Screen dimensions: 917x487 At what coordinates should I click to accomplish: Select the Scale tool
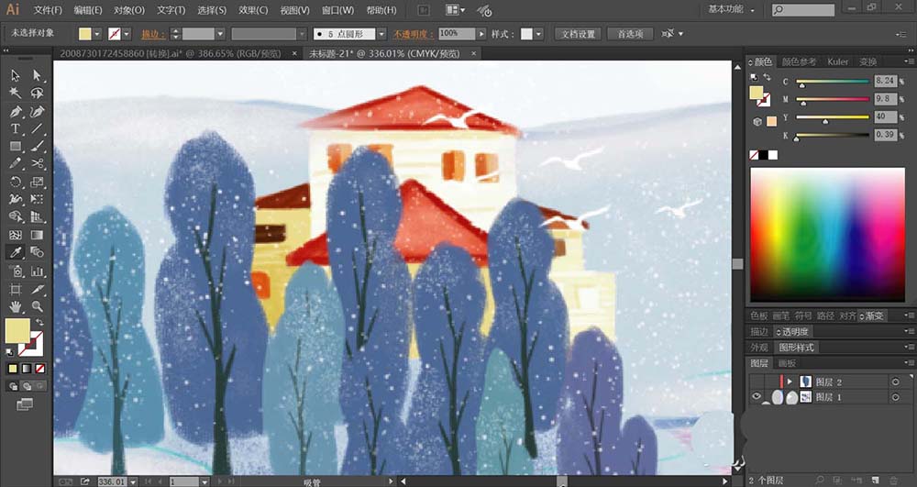(38, 182)
